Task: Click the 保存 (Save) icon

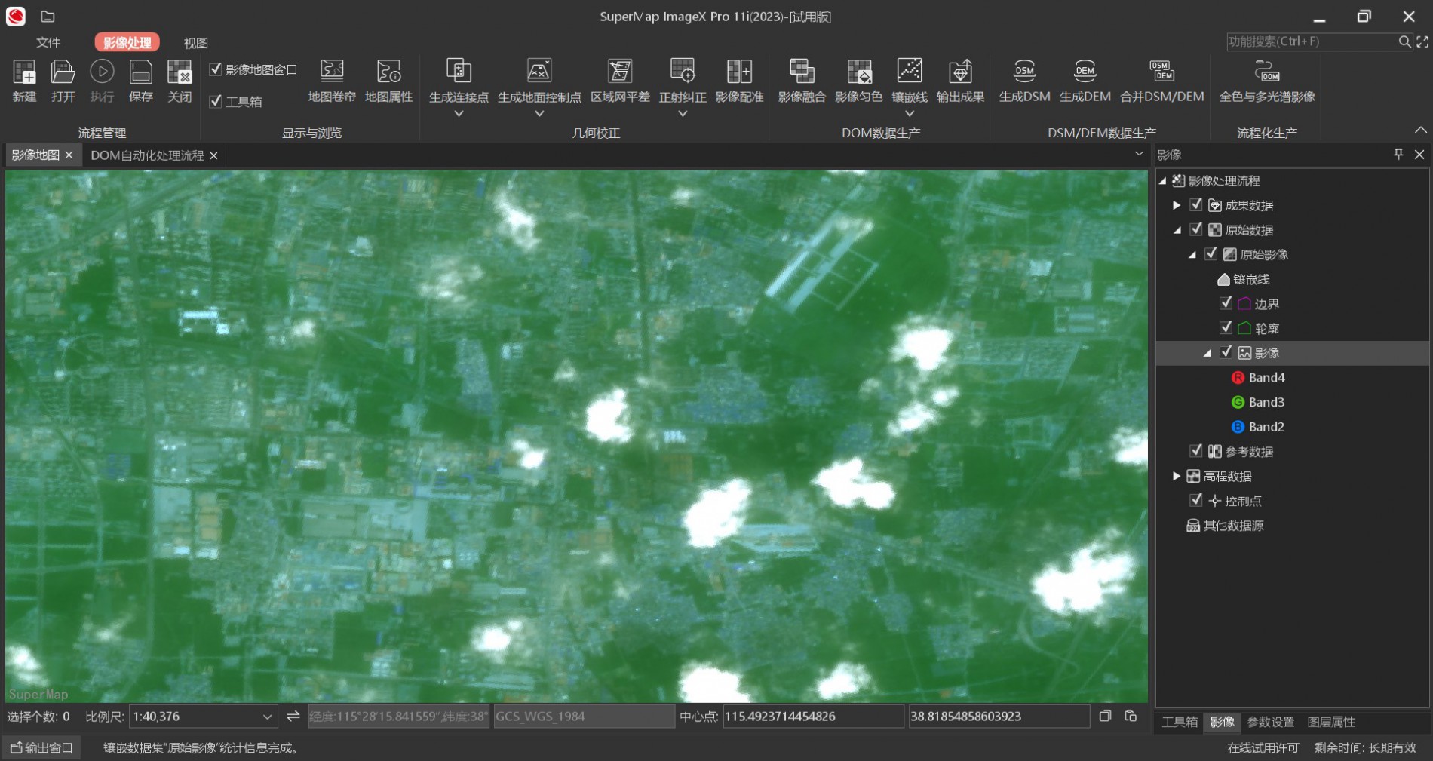Action: (141, 72)
